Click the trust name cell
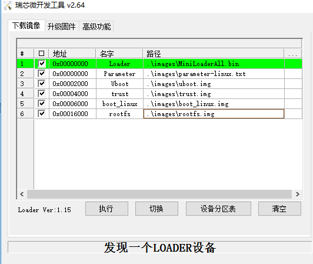Screen dimensions: 313x264 (119, 94)
